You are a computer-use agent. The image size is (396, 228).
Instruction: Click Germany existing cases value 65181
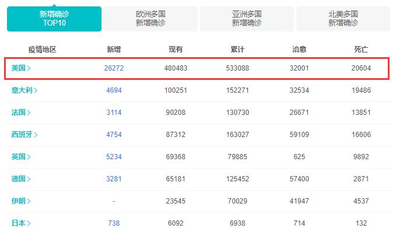(176, 179)
